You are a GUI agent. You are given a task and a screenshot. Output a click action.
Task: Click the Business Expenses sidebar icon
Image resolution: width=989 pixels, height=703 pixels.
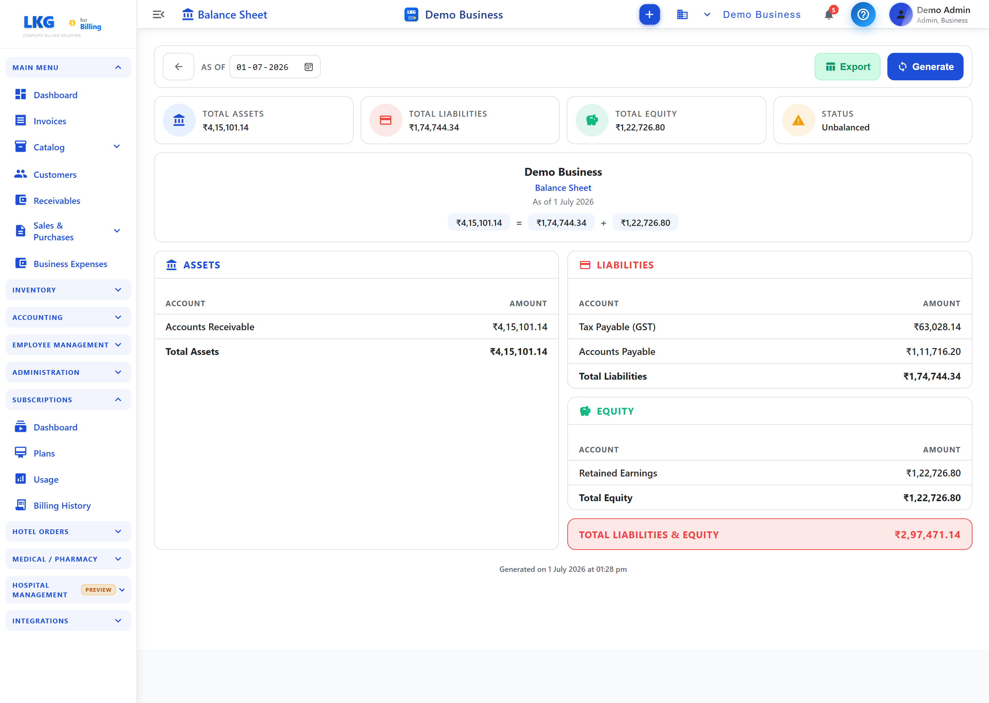coord(20,263)
